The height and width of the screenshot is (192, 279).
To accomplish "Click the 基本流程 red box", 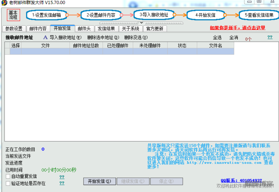I will coord(13,15).
